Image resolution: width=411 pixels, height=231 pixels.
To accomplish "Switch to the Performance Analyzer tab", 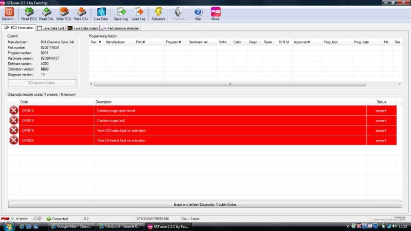I will (x=121, y=28).
